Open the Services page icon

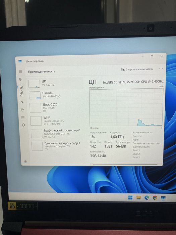coord(23,125)
